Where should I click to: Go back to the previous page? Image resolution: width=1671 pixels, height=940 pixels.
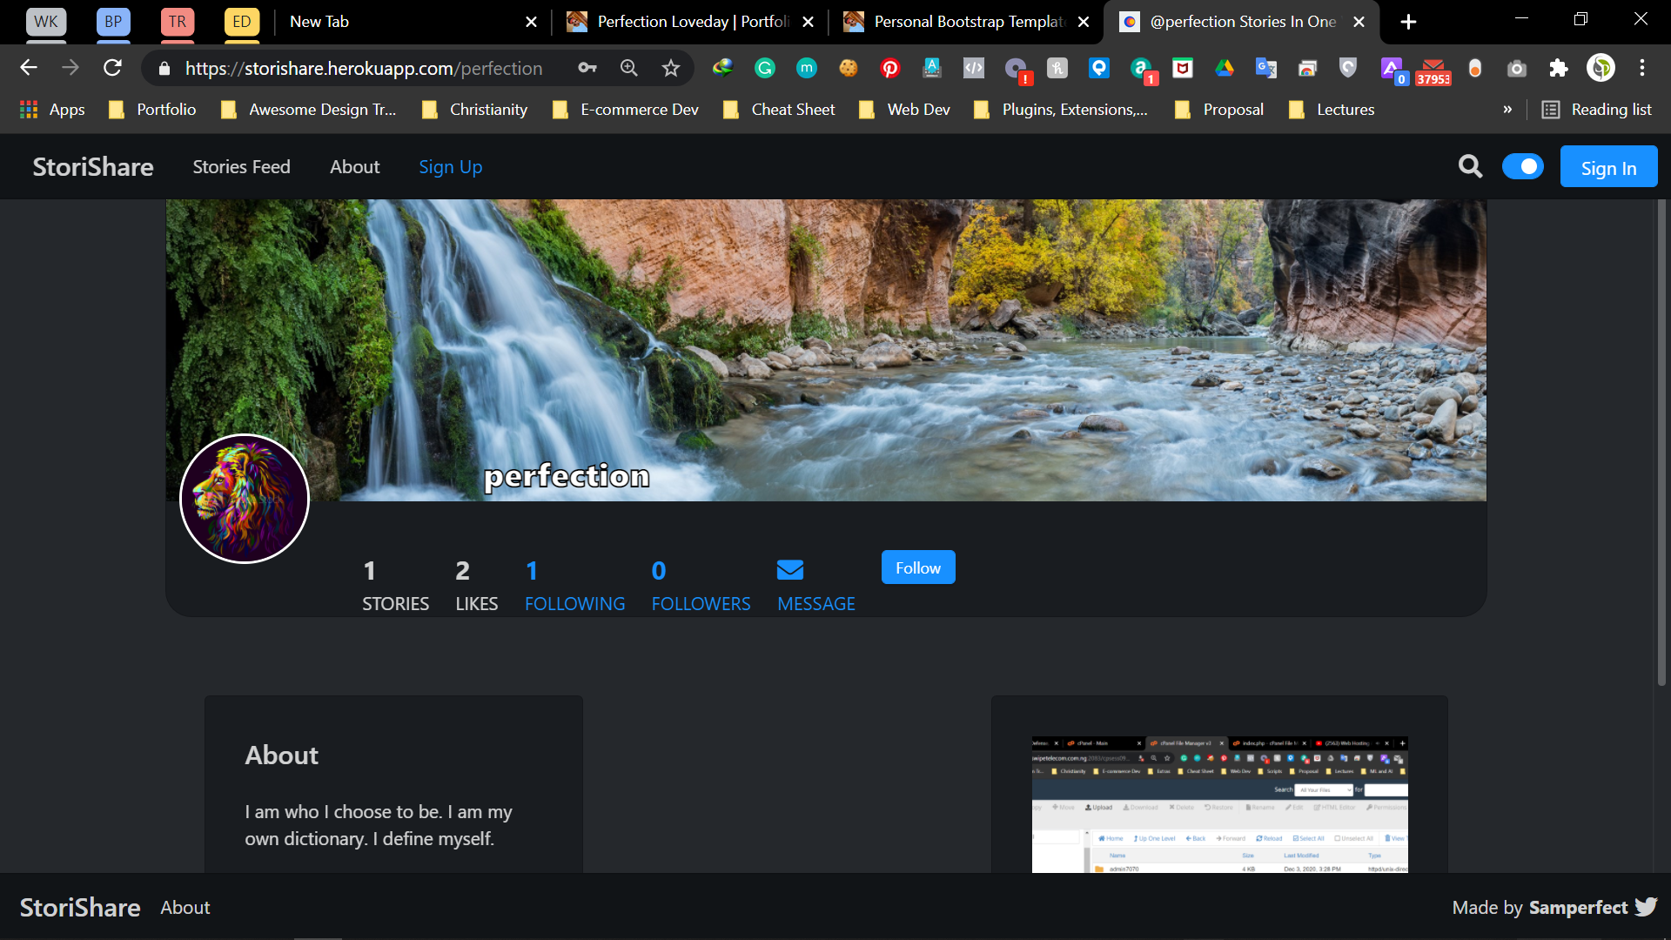tap(29, 68)
